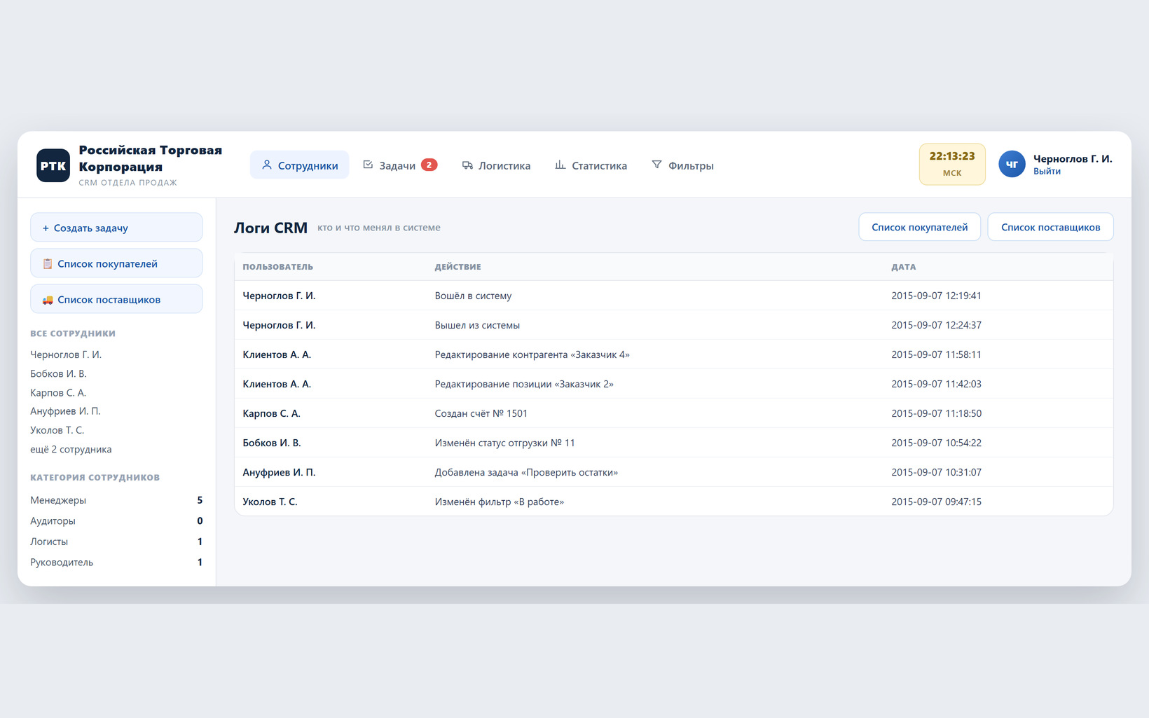1149x718 pixels.
Task: Click the checkbox icon beside Задачи
Action: pos(368,165)
